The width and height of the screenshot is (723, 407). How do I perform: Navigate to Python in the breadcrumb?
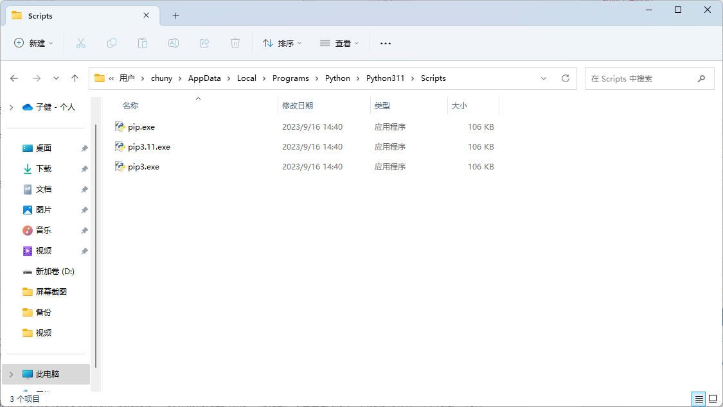337,78
